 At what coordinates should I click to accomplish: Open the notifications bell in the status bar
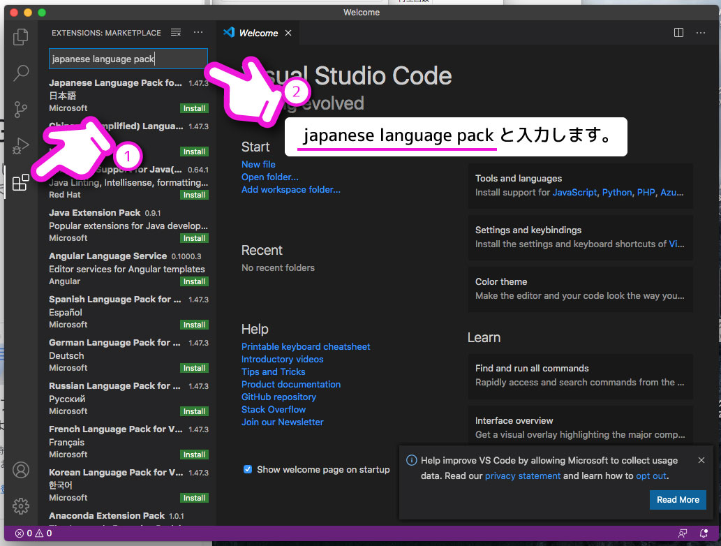705,533
